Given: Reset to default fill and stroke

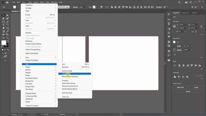Looking at the screenshot, I should coord(2,47).
